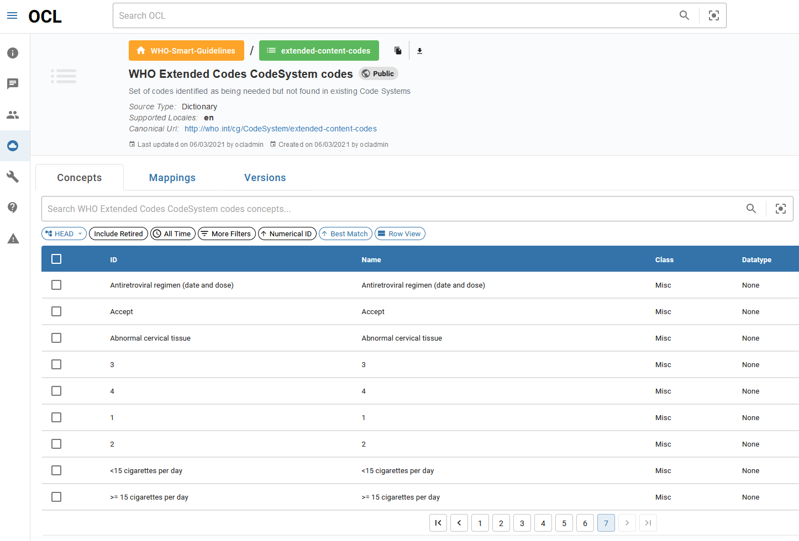Copy the CodeSystem reference icon
The image size is (799, 541).
(397, 50)
